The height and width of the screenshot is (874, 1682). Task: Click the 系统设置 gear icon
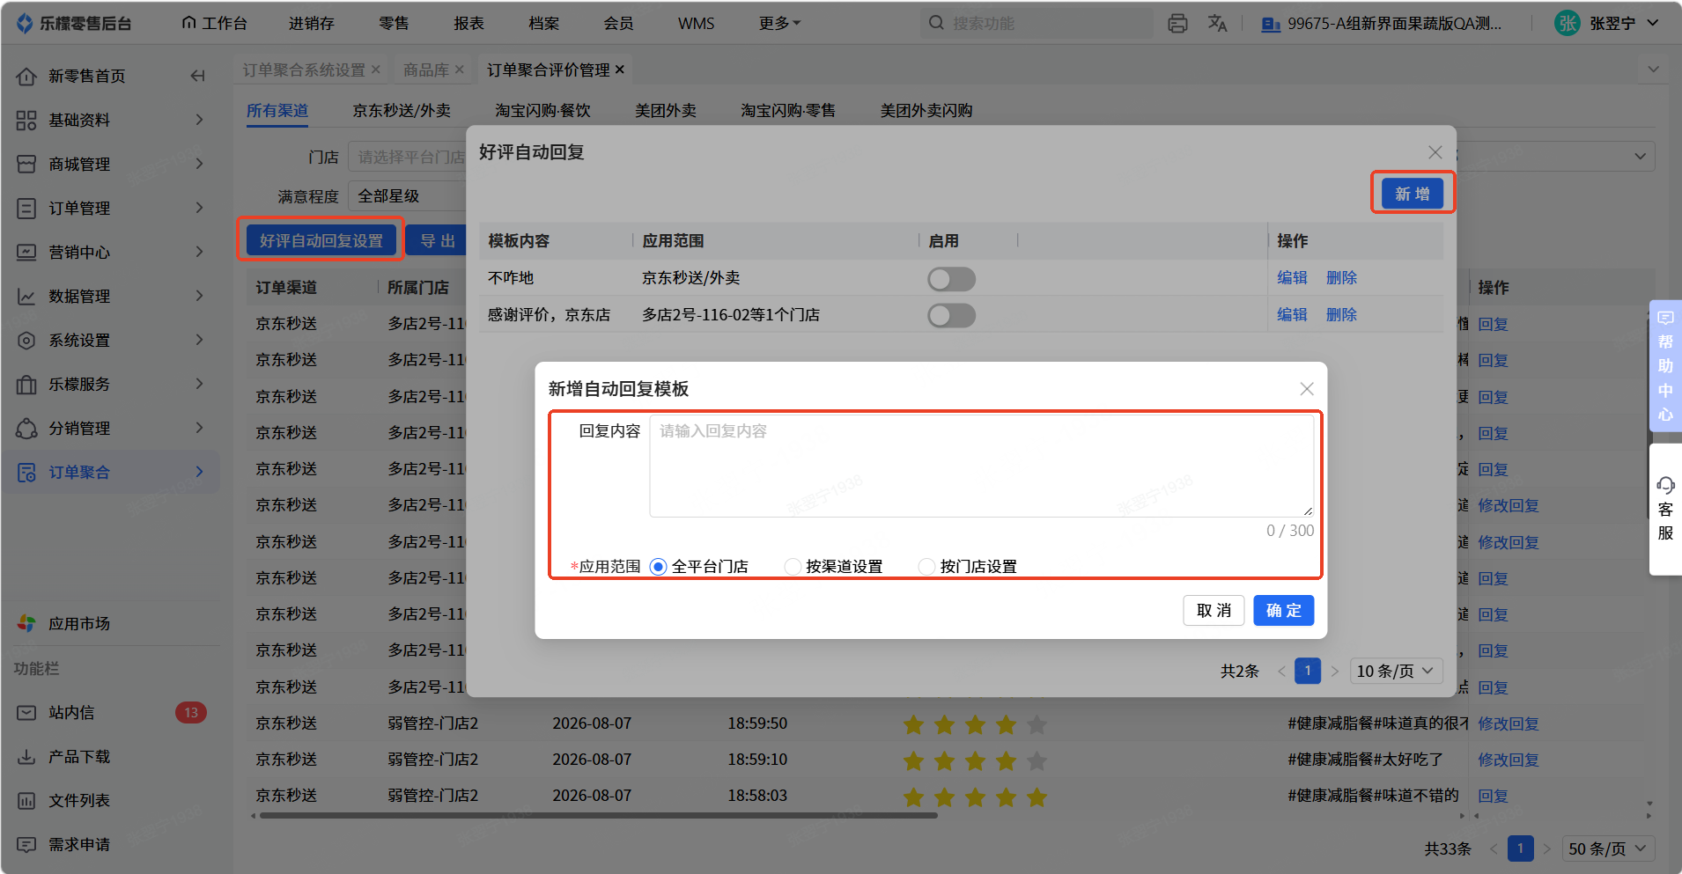click(26, 341)
